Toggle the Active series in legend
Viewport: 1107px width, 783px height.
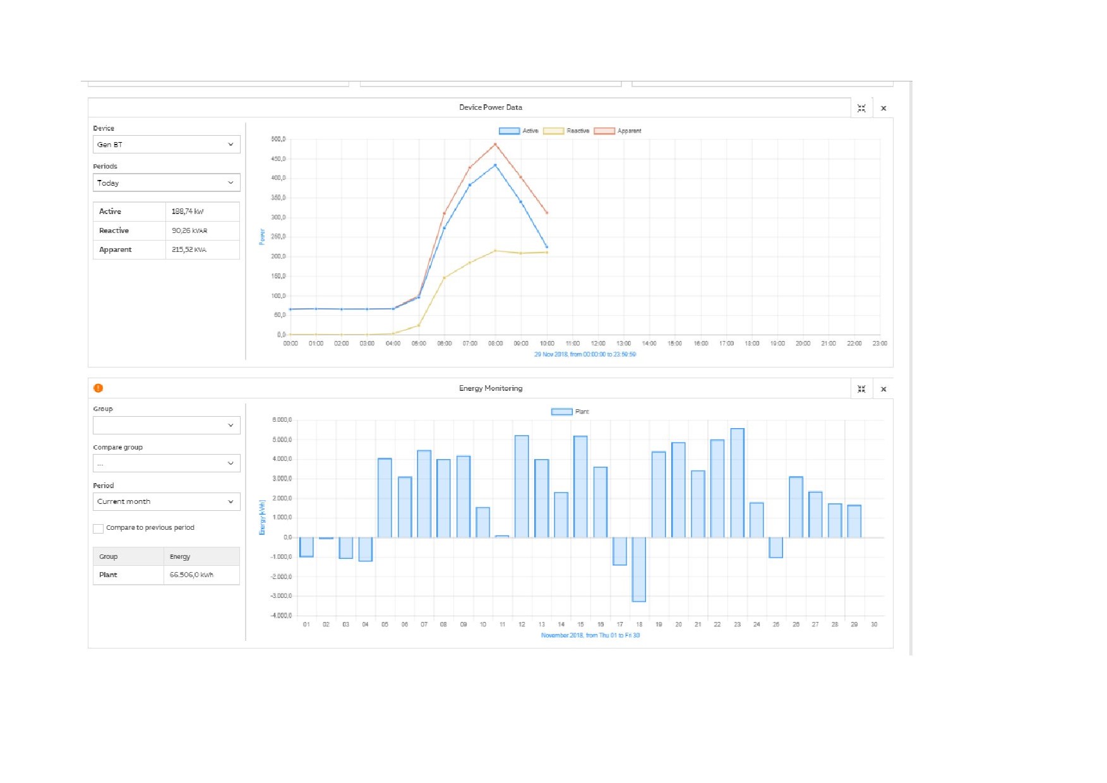coord(518,131)
